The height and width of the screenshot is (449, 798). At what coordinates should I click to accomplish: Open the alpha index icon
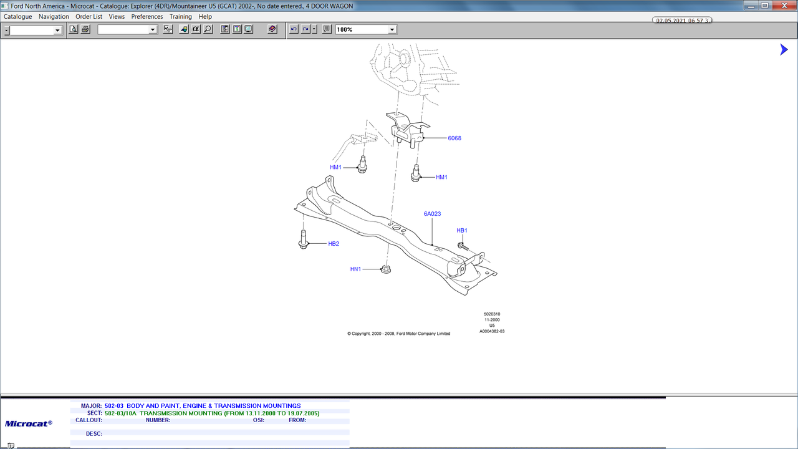pyautogui.click(x=196, y=29)
